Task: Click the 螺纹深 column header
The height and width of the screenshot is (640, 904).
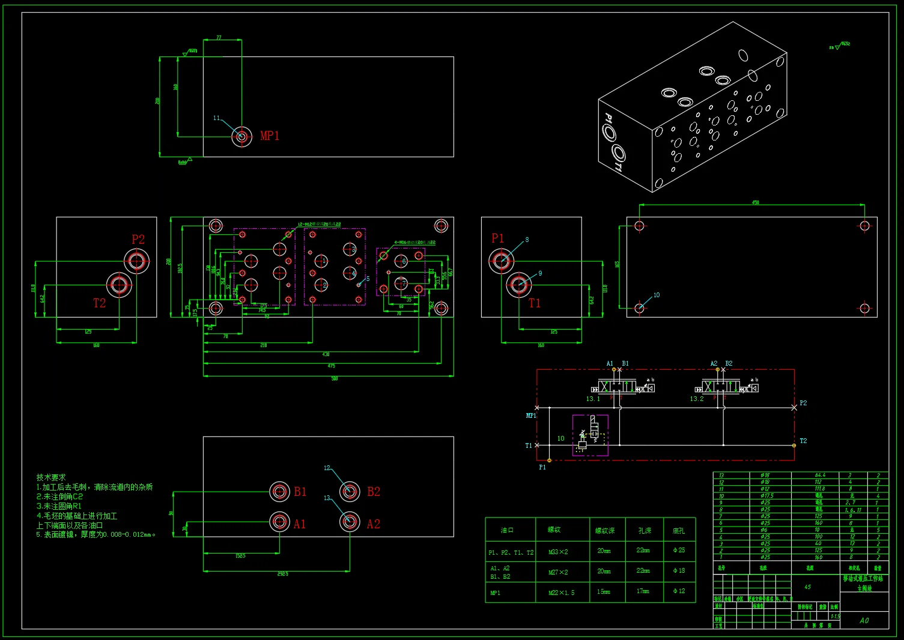Action: [605, 531]
